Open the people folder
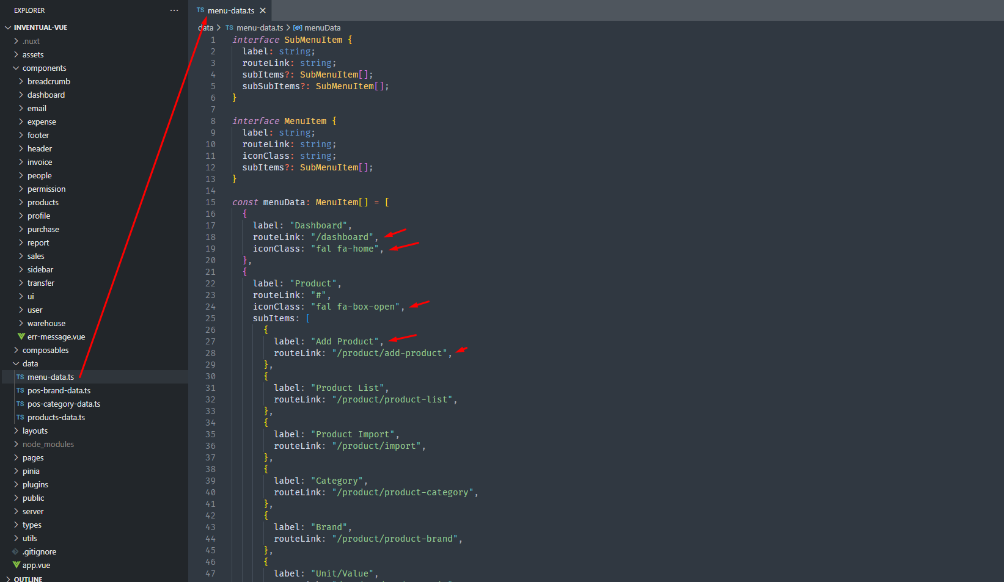This screenshot has width=1004, height=582. pyautogui.click(x=39, y=175)
